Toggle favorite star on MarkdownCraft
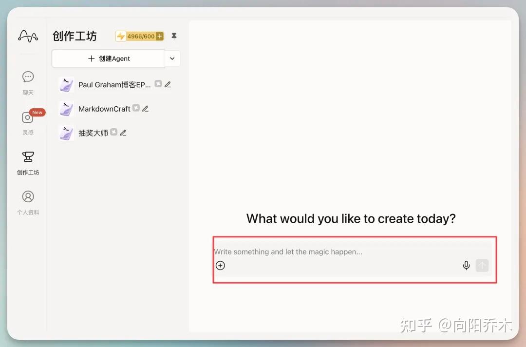 (137, 108)
